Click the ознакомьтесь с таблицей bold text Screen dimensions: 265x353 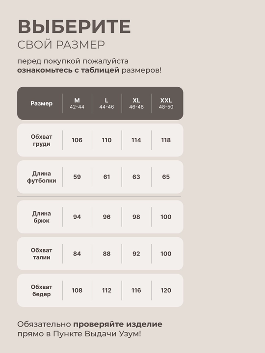[x=68, y=70]
